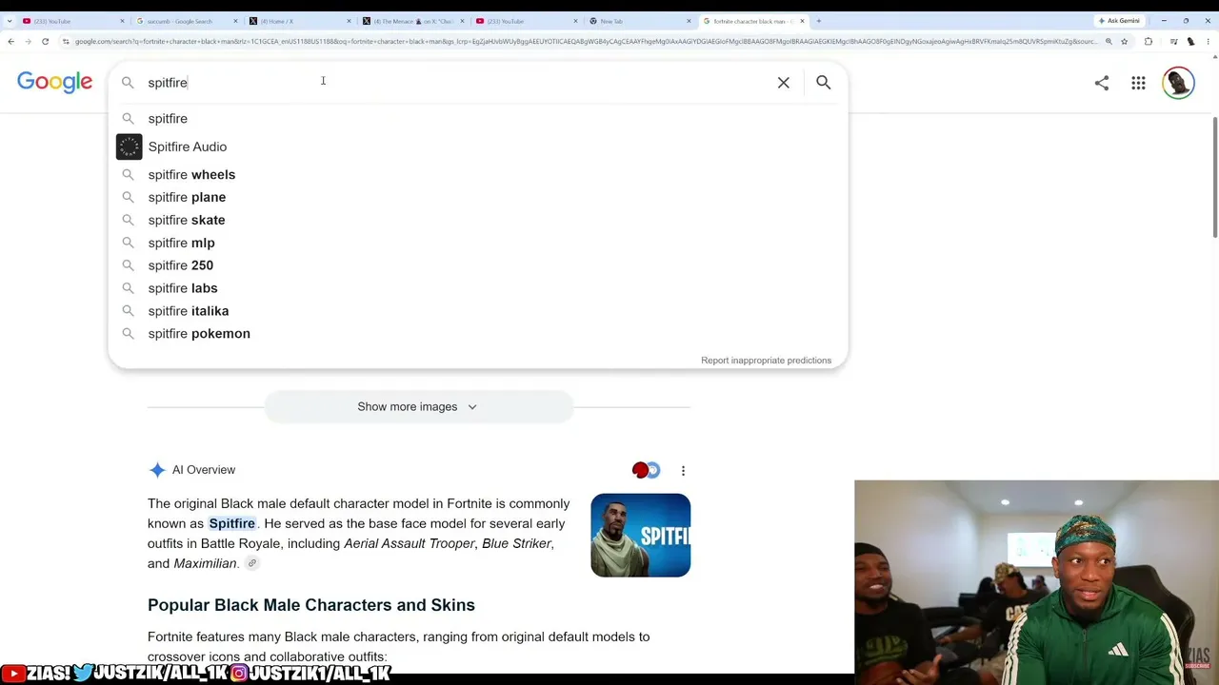Click the page's vertical scrollbar

[x=1214, y=179]
